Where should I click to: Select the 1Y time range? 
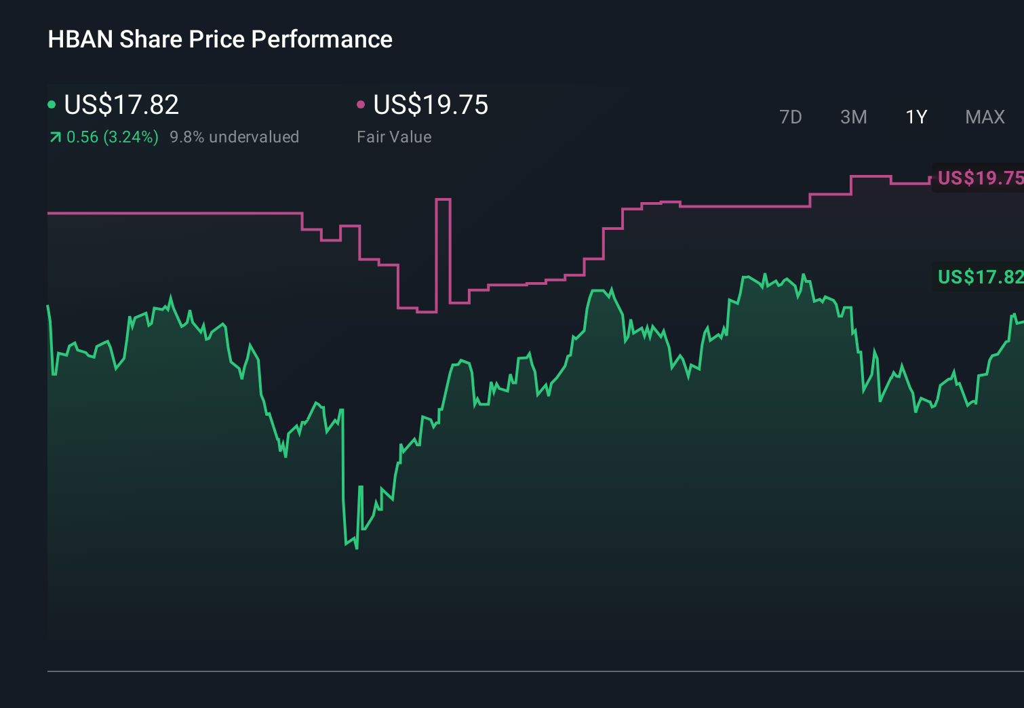tap(915, 117)
